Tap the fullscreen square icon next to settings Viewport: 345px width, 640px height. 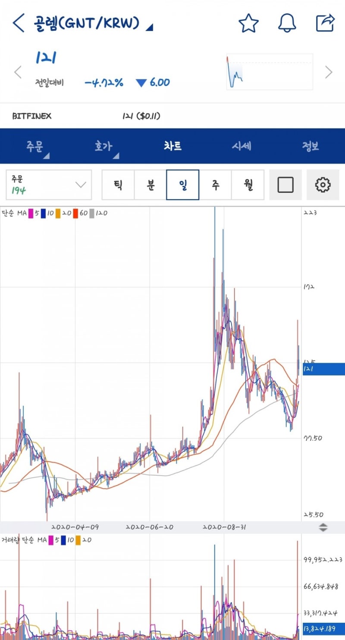pos(285,185)
